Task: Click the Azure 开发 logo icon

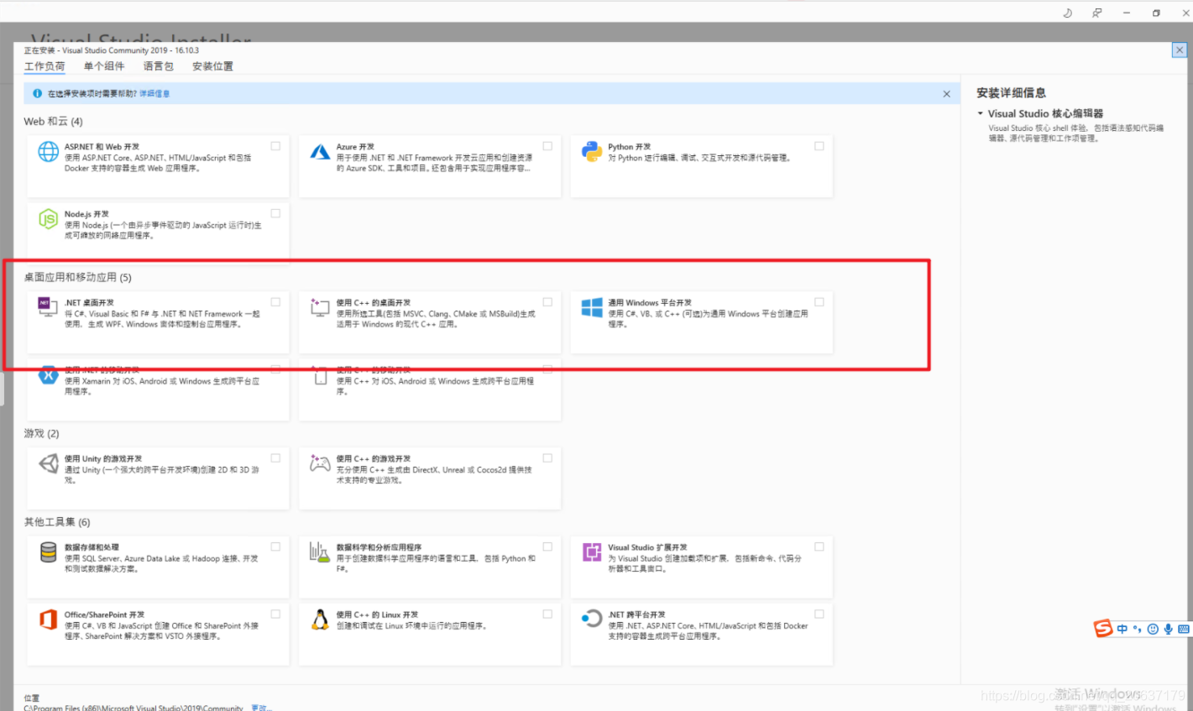Action: (320, 151)
